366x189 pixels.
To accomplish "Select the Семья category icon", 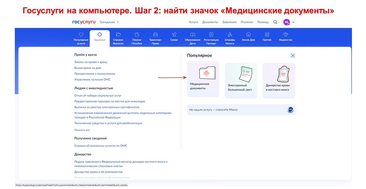I will click(174, 37).
